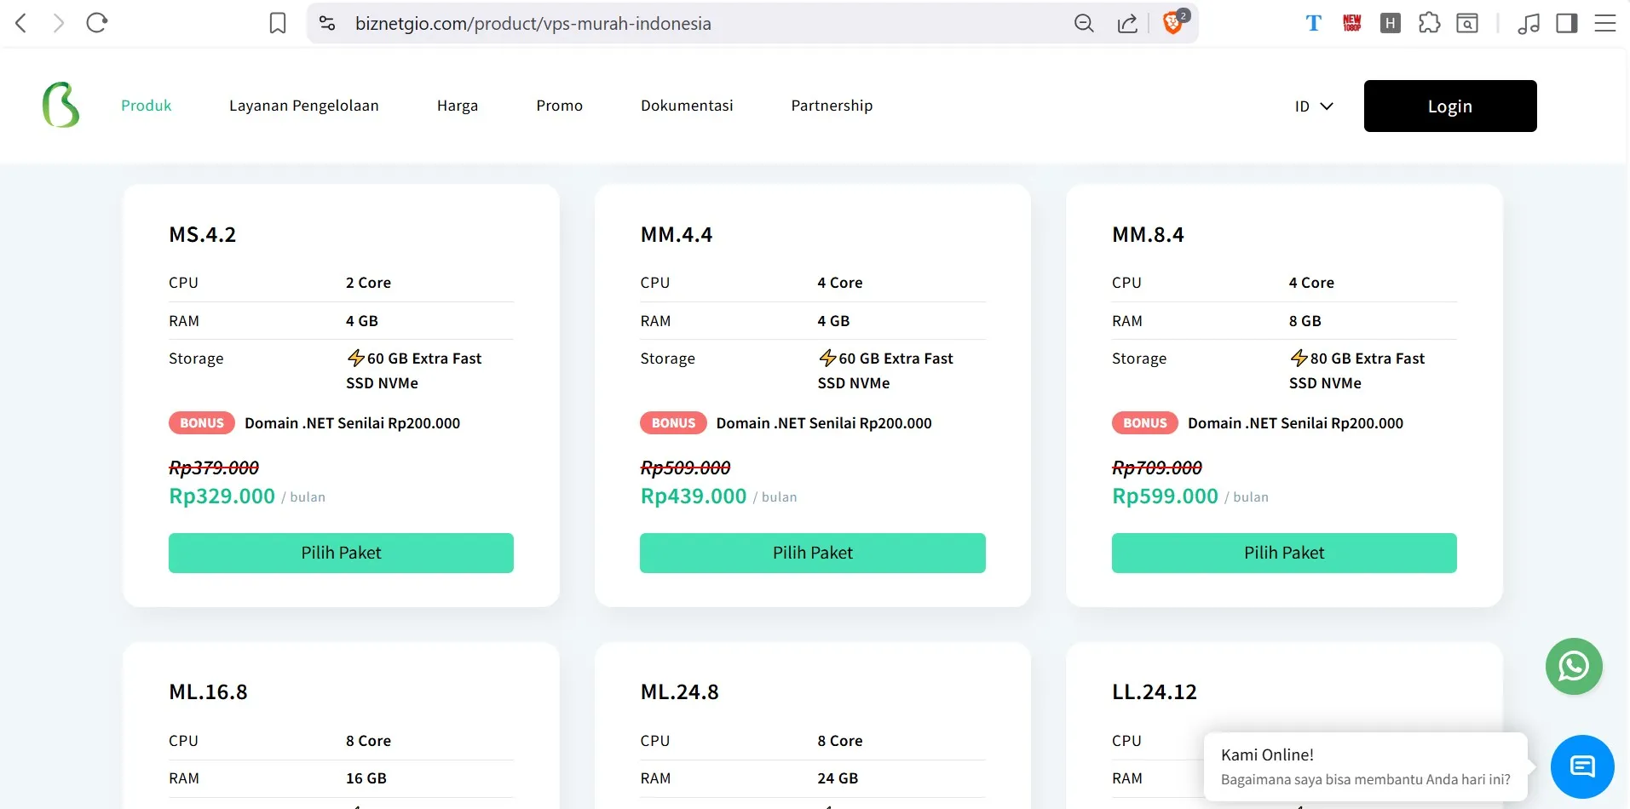Open the H extension icon
Image resolution: width=1630 pixels, height=809 pixels.
[1391, 23]
